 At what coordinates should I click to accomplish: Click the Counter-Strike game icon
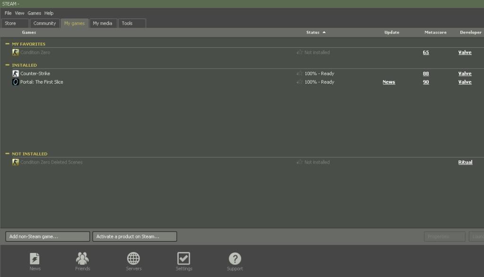[x=16, y=73]
